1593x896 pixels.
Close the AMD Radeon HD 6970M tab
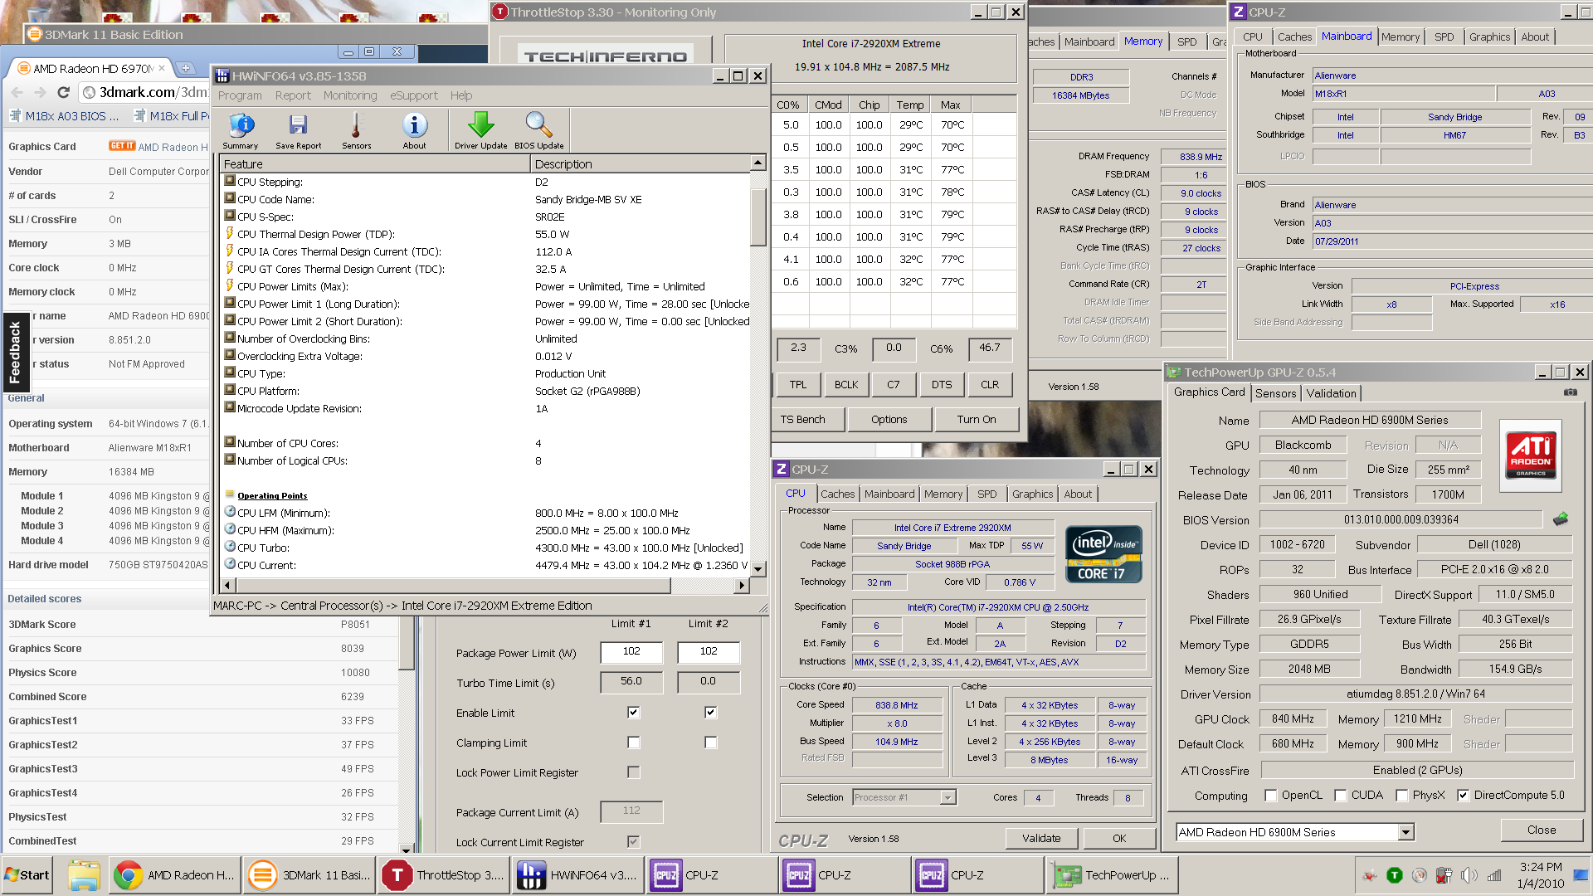coord(162,68)
